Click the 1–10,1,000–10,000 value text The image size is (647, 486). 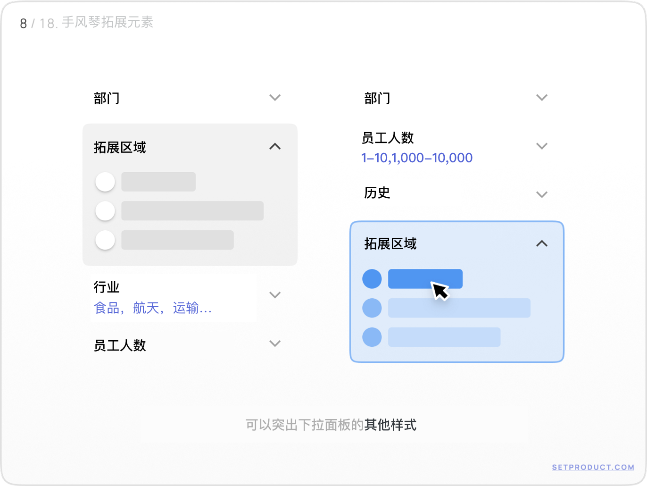417,158
